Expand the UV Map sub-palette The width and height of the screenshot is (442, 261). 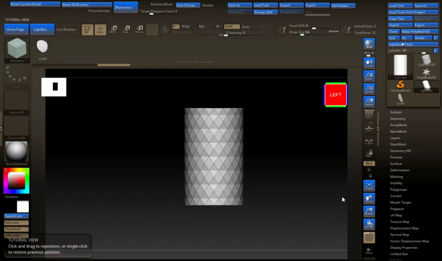396,216
